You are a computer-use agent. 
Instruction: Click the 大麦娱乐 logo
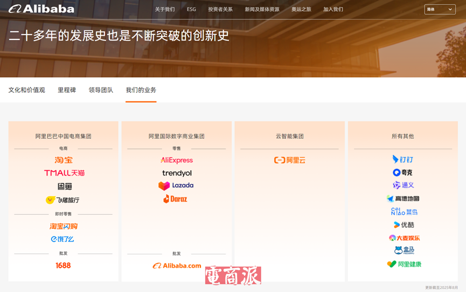404,238
